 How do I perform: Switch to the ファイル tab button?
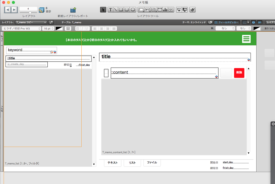click(152, 163)
